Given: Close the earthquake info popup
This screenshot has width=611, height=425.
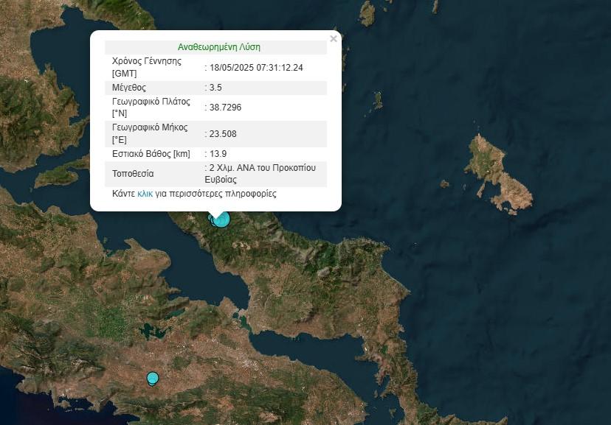Looking at the screenshot, I should point(333,38).
